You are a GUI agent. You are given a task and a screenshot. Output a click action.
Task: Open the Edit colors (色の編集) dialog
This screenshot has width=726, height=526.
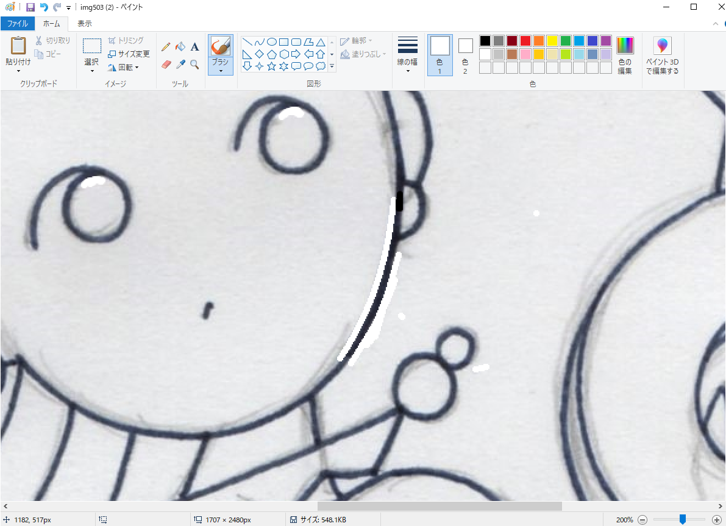point(625,55)
